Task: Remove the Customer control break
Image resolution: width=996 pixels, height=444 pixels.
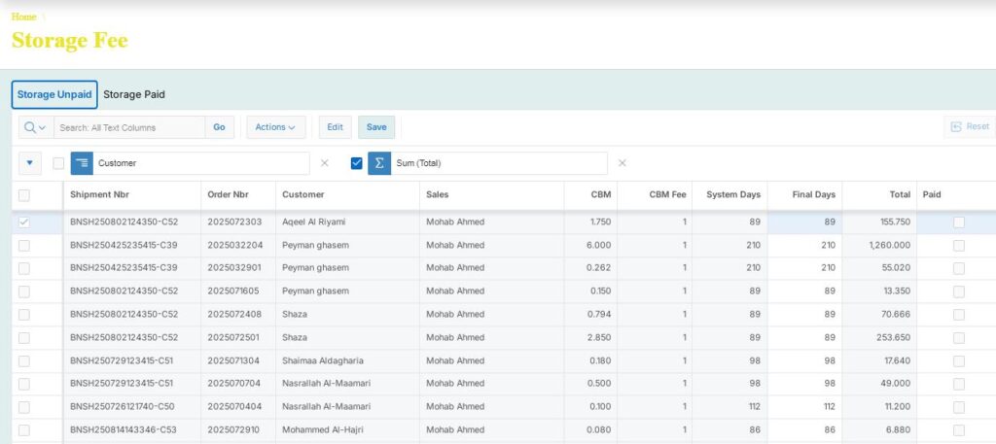Action: point(325,163)
